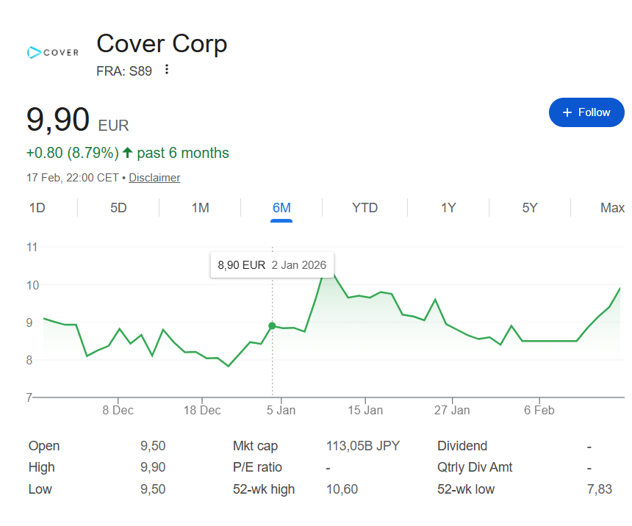632x526 pixels.
Task: Click the 18 Dec axis label
Action: click(202, 411)
